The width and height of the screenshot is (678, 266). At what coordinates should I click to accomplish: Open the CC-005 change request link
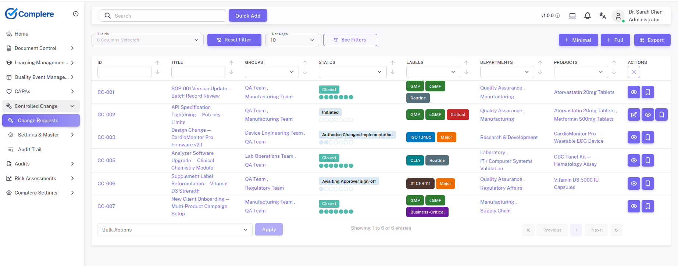click(x=106, y=160)
